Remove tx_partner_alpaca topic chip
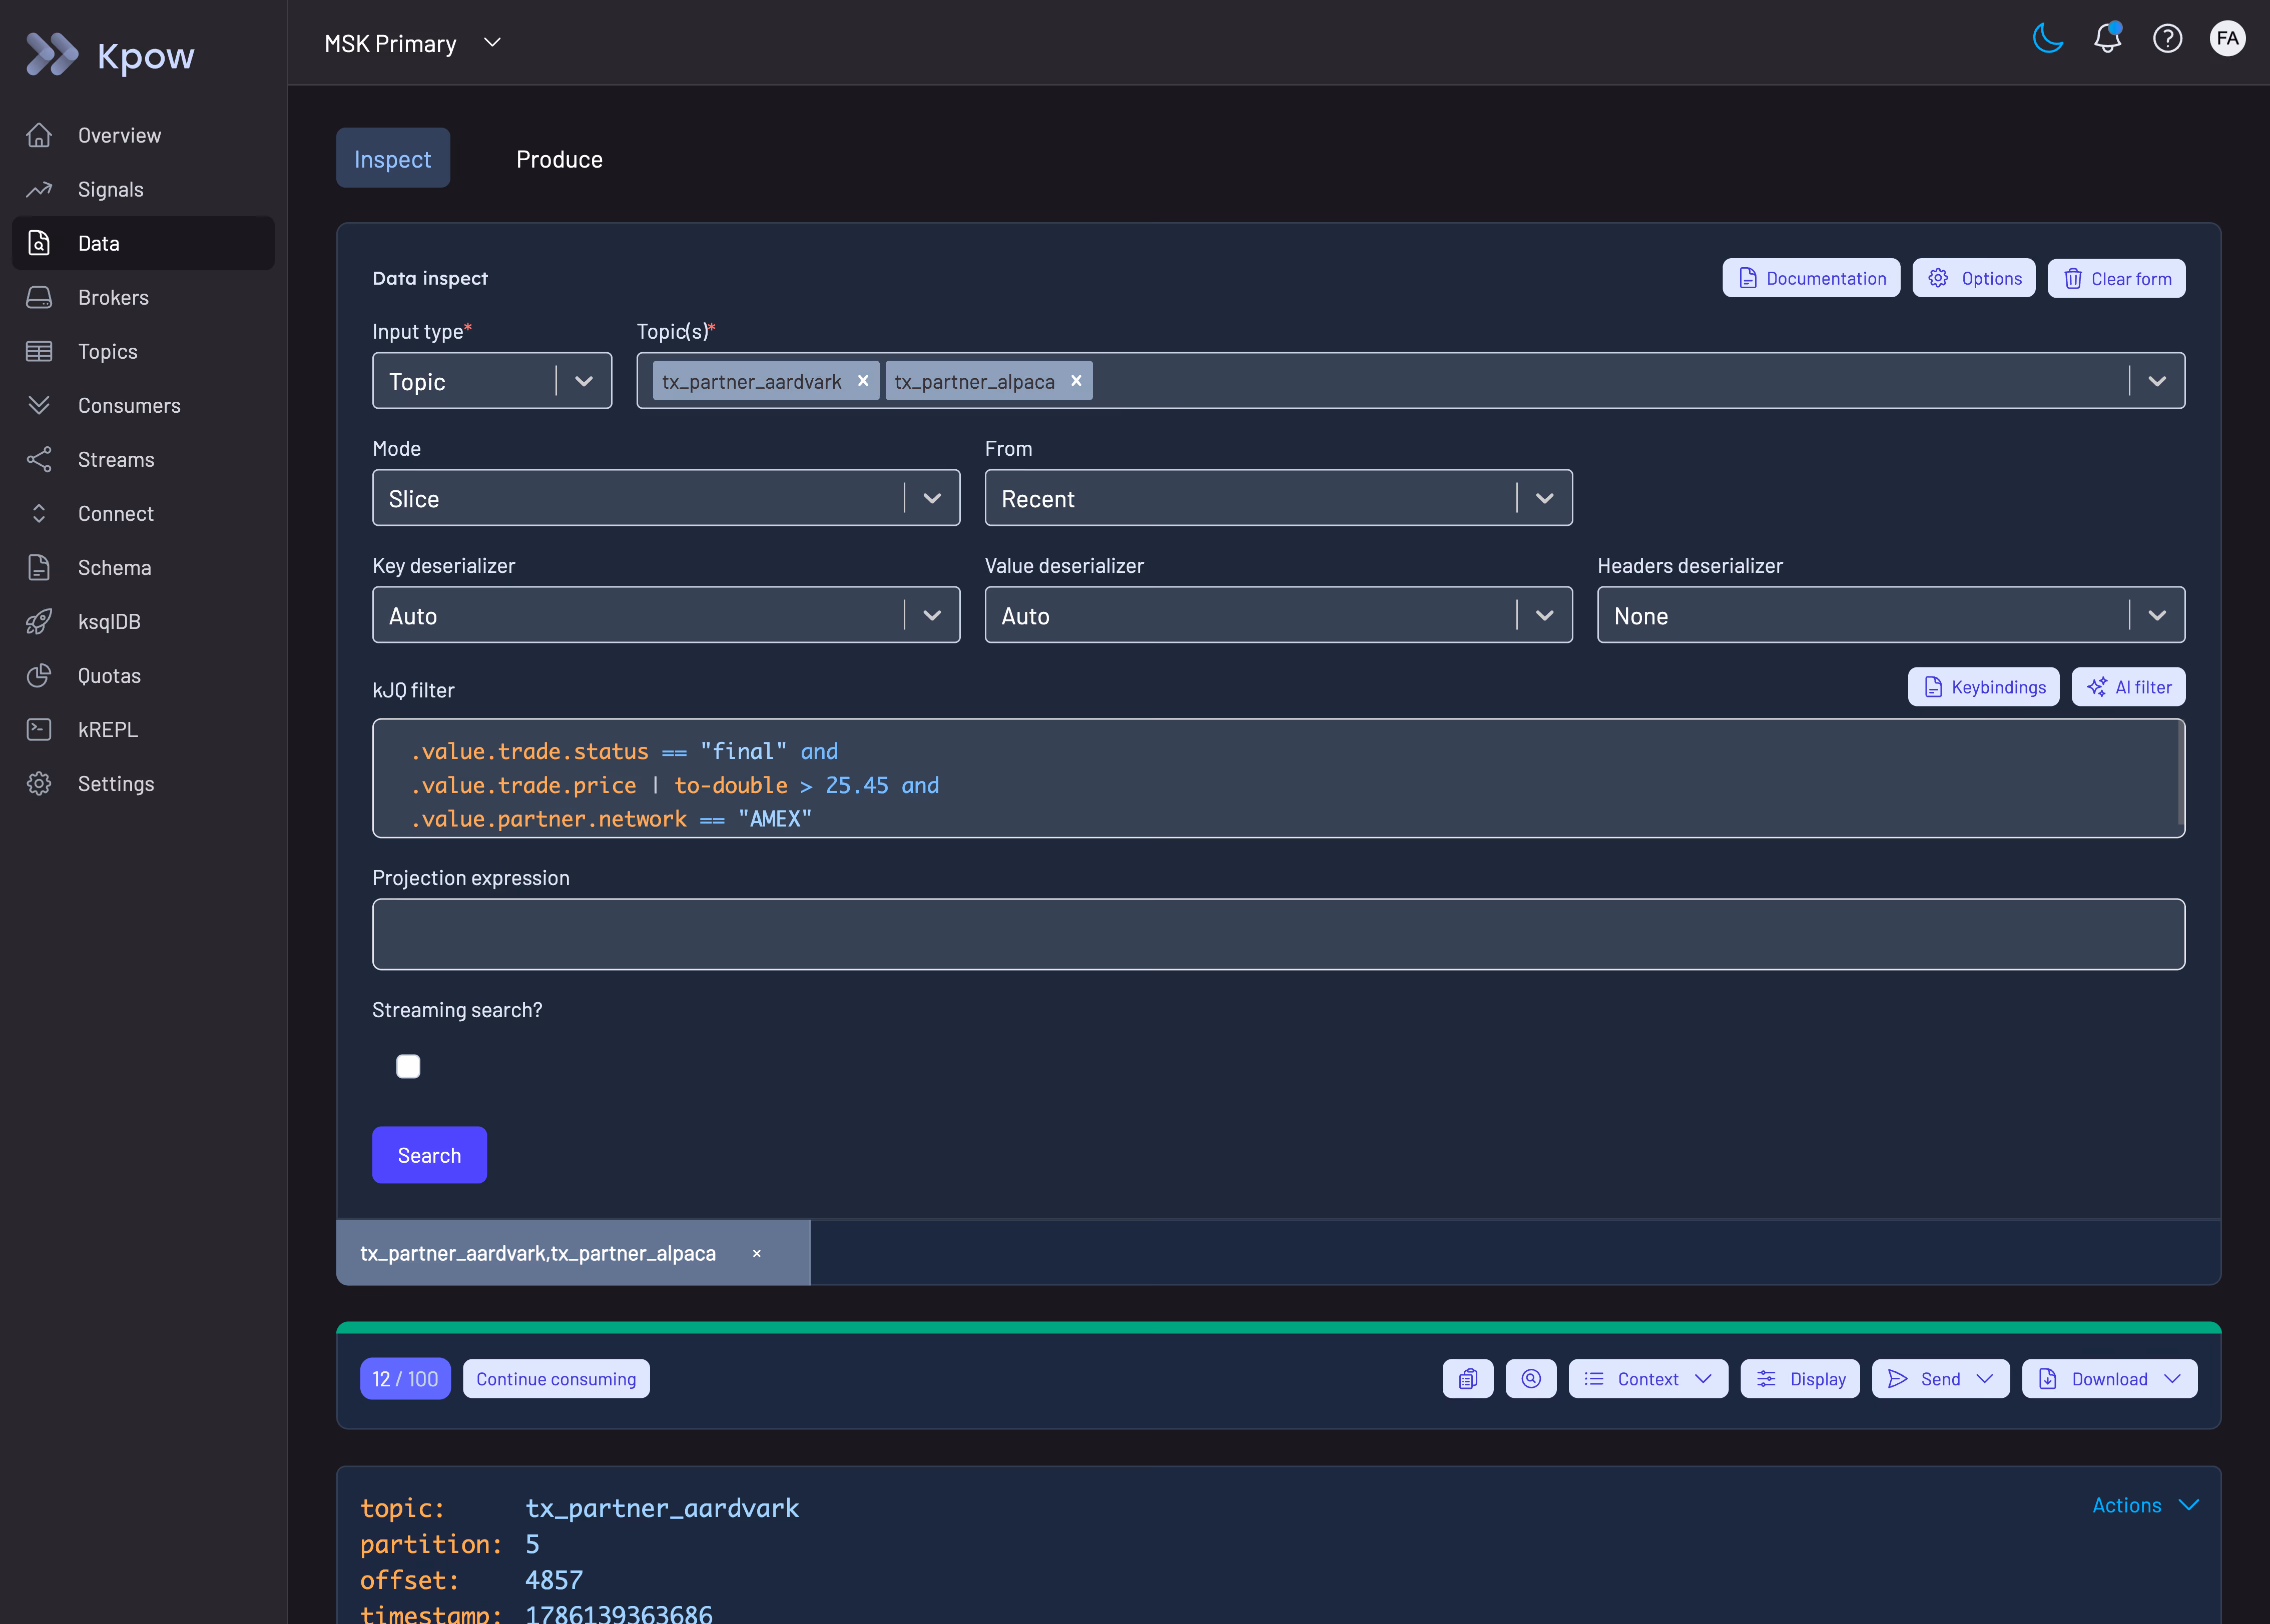2270x1624 pixels. [x=1076, y=381]
